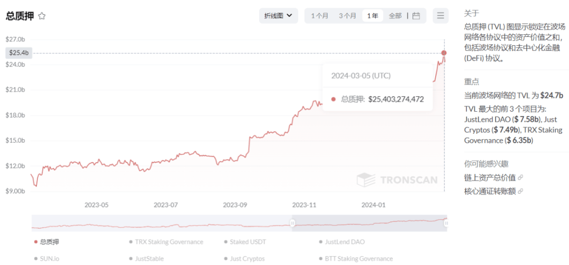569x265 pixels.
Task: Click the favorite star next to 总质押
Action: coord(42,16)
